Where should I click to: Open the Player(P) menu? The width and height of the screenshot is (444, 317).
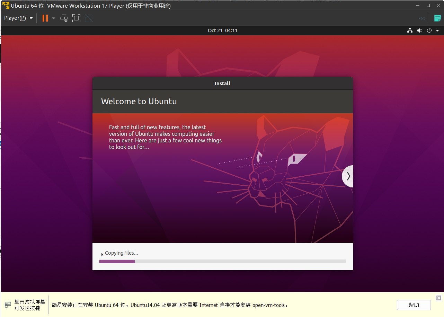pos(18,18)
